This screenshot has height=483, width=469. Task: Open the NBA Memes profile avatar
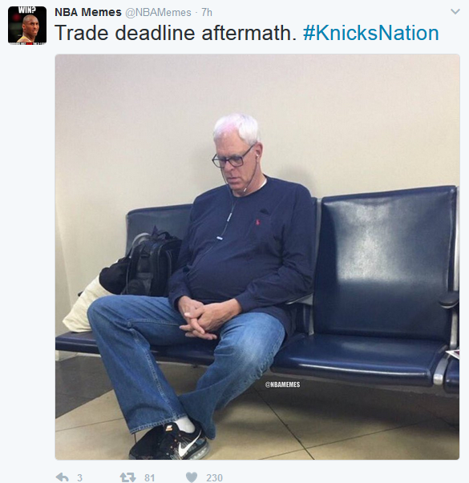27,26
